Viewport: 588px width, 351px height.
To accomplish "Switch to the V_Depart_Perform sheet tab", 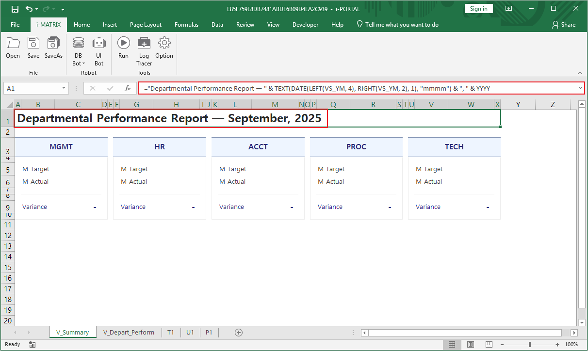I will pyautogui.click(x=129, y=333).
